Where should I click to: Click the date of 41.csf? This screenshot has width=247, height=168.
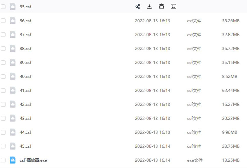(x=153, y=90)
